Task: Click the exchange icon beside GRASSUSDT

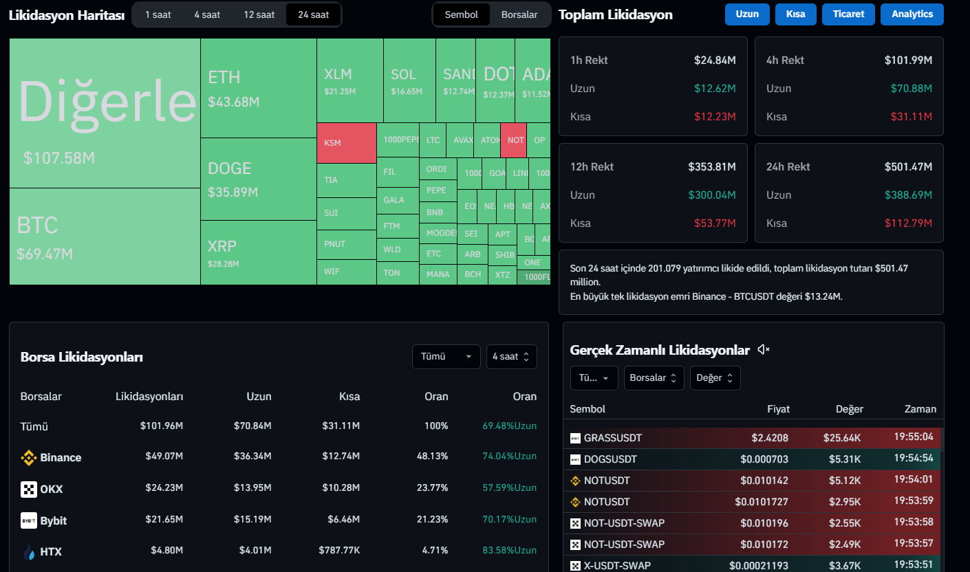Action: click(x=575, y=438)
